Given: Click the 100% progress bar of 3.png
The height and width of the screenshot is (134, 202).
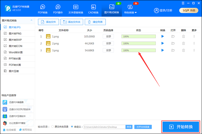Looking at the screenshot, I should point(139,50).
